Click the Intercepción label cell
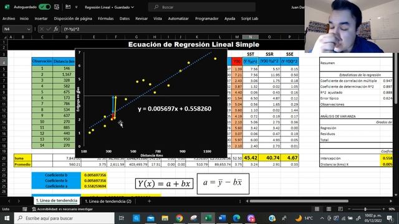Screen dimensions: 399x224 pyautogui.click(x=330, y=158)
